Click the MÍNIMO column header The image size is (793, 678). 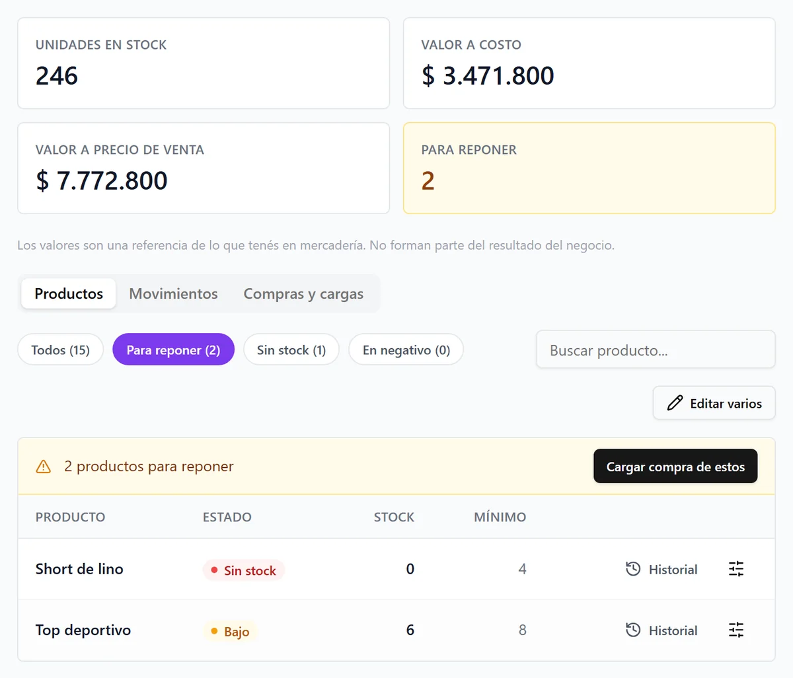pos(500,517)
